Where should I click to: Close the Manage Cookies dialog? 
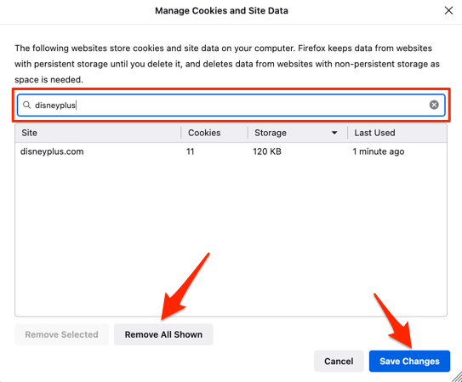(x=448, y=10)
